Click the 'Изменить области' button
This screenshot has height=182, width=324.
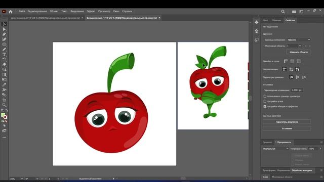point(299,52)
